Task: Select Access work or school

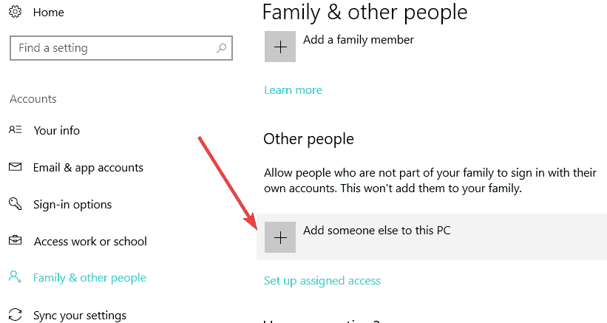Action: coord(90,242)
